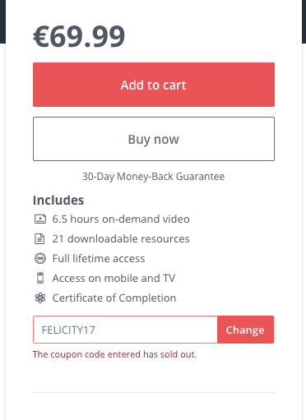306x420 pixels.
Task: Click the €69.99 price text
Action: click(79, 36)
